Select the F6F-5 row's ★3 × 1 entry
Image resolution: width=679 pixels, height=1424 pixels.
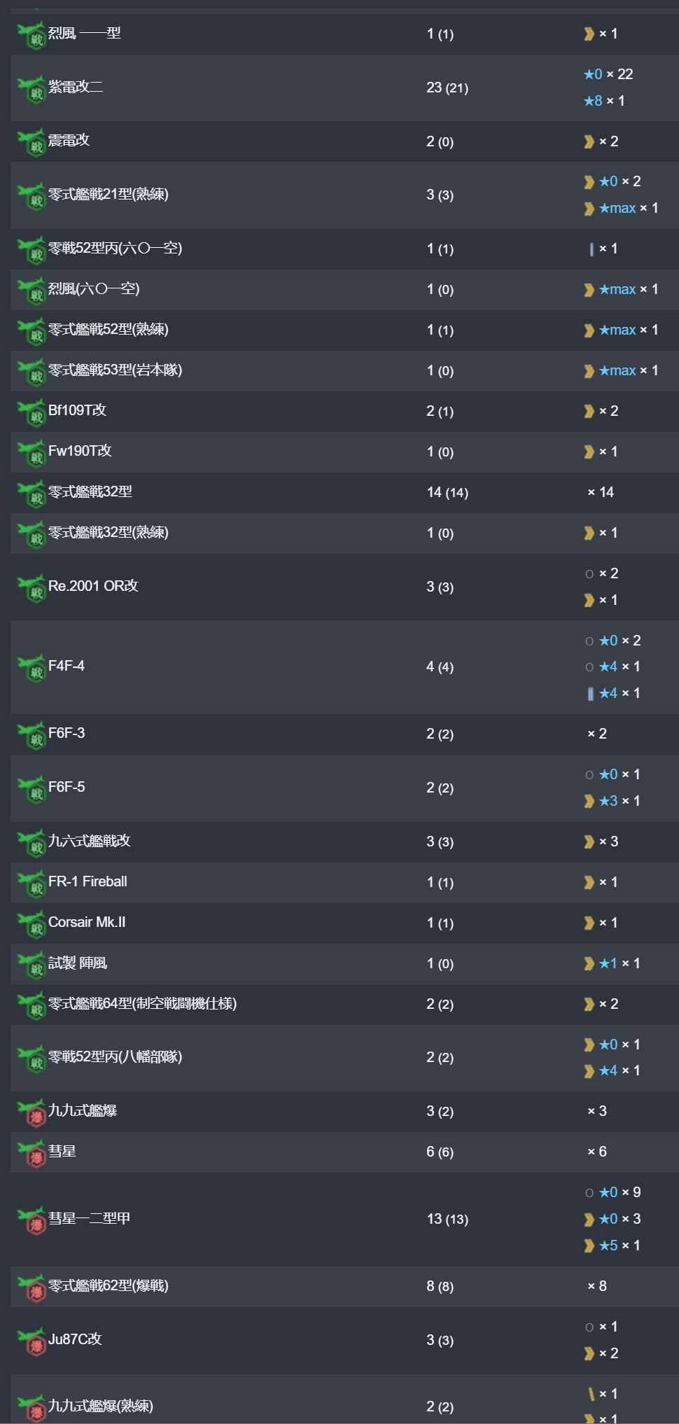[x=612, y=801]
